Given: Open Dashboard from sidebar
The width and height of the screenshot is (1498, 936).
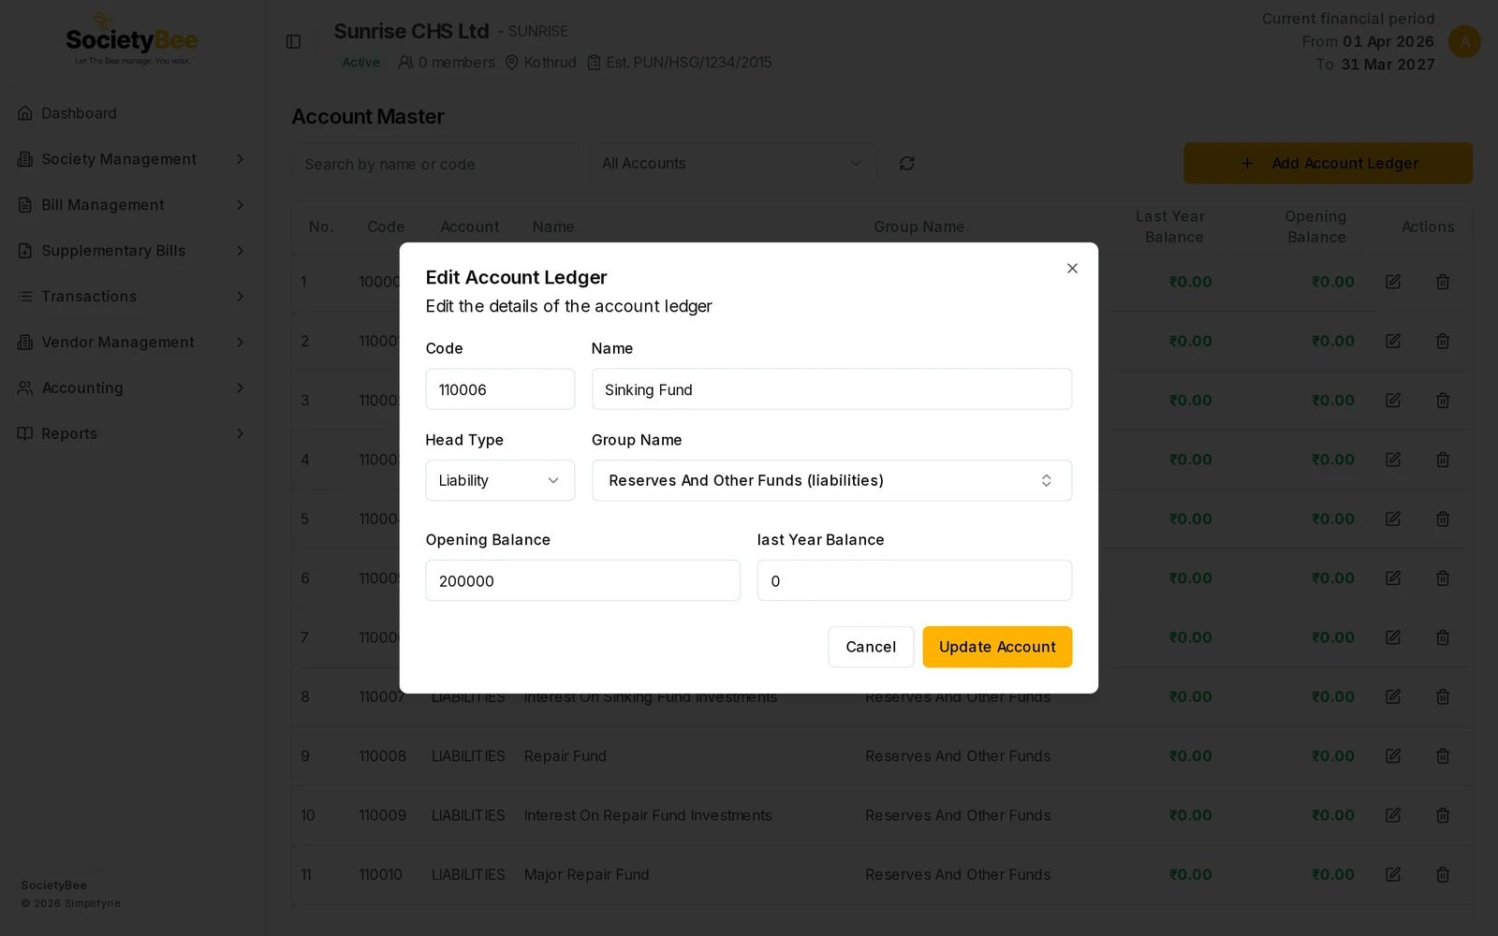Looking at the screenshot, I should [x=131, y=113].
